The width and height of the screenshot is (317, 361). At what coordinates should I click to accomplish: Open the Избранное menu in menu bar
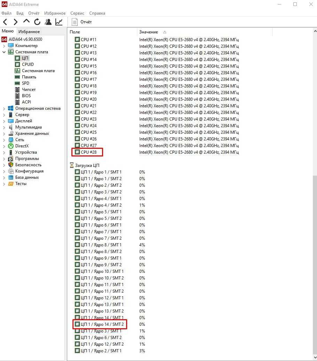[55, 13]
